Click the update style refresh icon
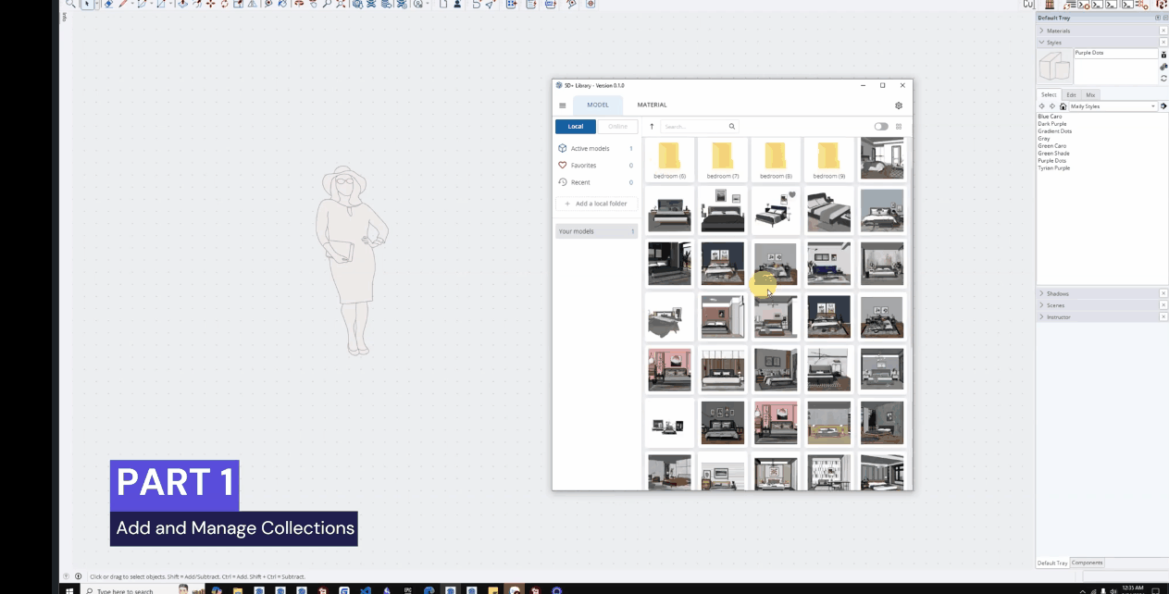1169x594 pixels. click(x=1163, y=79)
